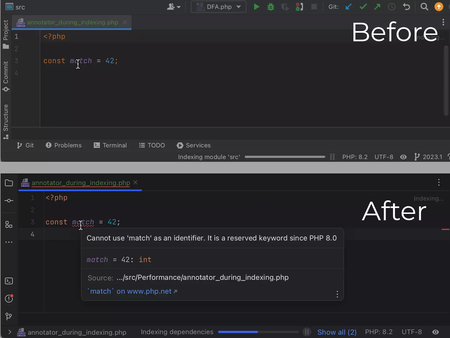Viewport: 450px width, 338px height.
Task: Push changes with the green diagonal arrow
Action: [377, 7]
